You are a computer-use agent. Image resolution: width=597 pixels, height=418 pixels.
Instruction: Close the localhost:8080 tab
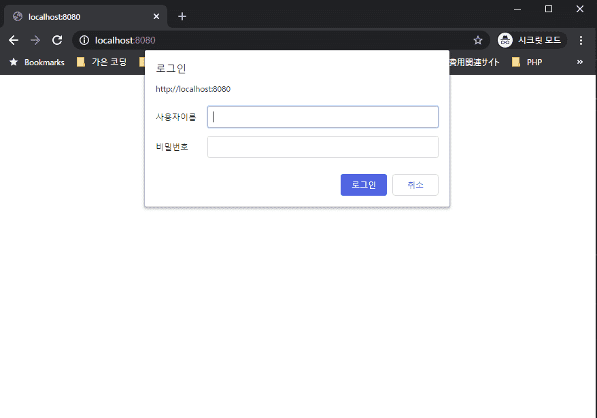156,16
